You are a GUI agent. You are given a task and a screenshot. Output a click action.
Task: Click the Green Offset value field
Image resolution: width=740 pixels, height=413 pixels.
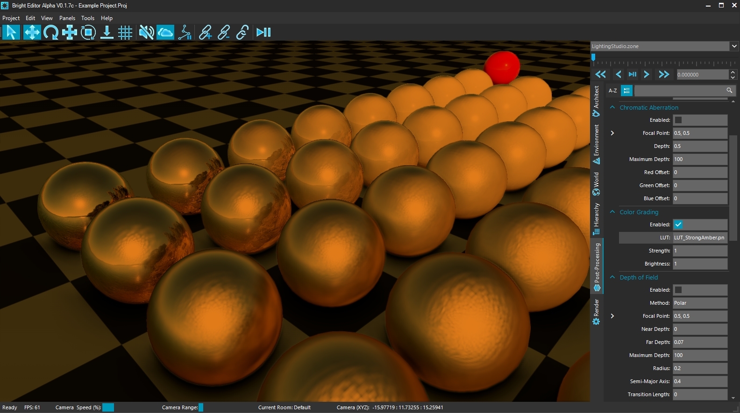click(x=700, y=185)
